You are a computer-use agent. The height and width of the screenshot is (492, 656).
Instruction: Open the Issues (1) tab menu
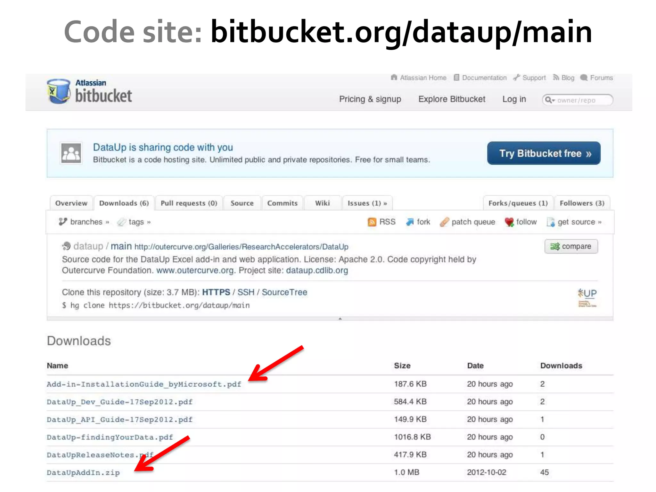pos(367,203)
